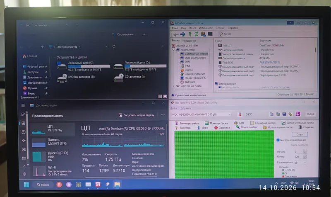Select Датчики item in AIDA64 tree
331x197 pixels.
(x=187, y=82)
